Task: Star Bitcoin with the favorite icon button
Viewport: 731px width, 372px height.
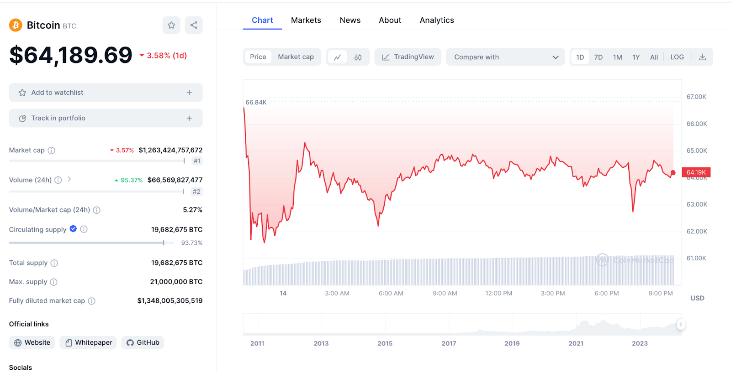Action: pyautogui.click(x=171, y=25)
